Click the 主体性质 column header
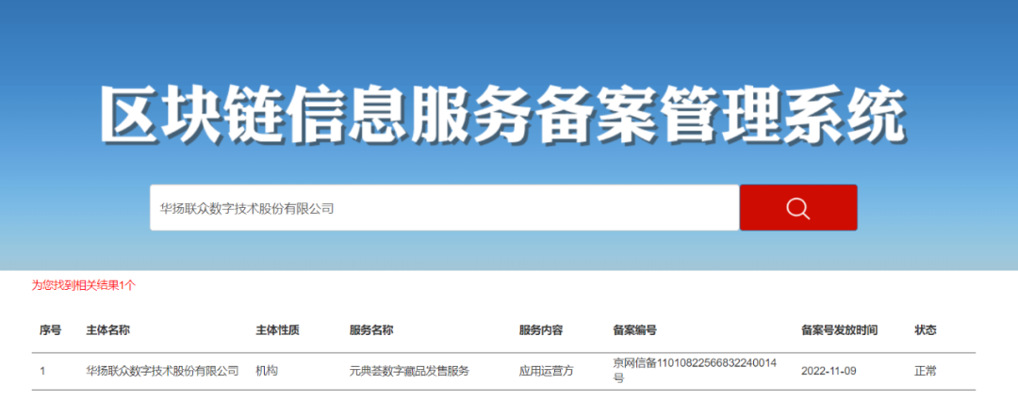The image size is (1018, 416). 277,329
